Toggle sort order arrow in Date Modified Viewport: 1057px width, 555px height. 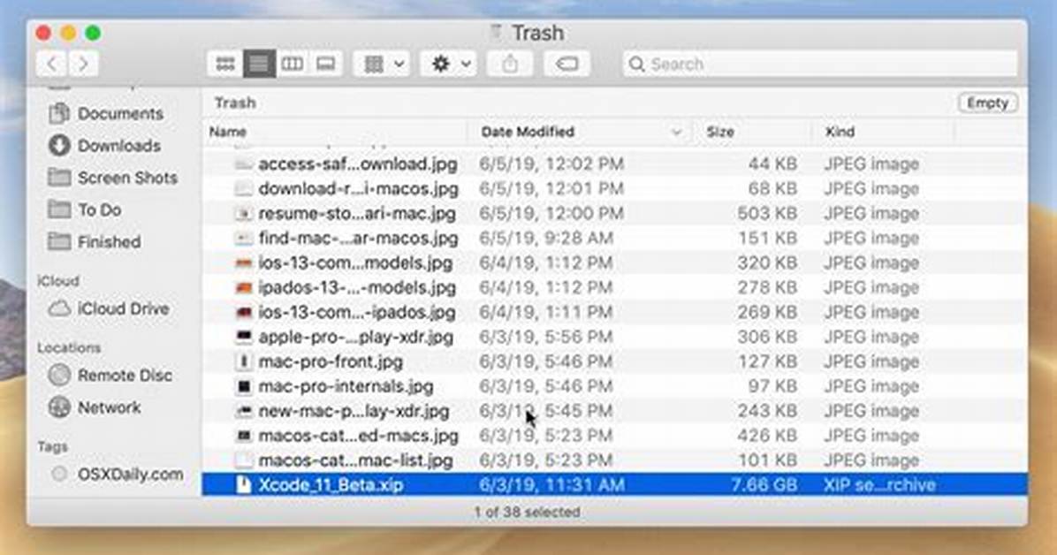(677, 133)
